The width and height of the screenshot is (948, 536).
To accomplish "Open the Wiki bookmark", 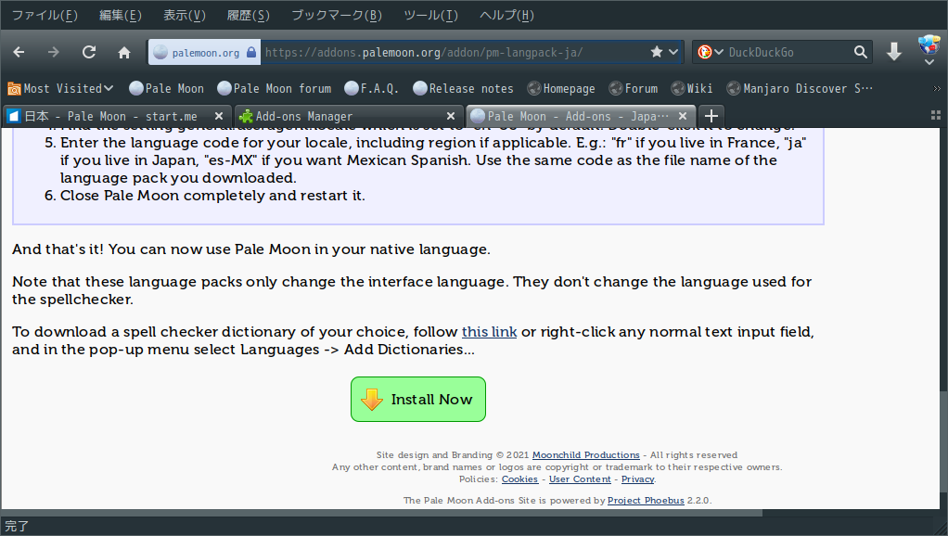I will pyautogui.click(x=692, y=89).
